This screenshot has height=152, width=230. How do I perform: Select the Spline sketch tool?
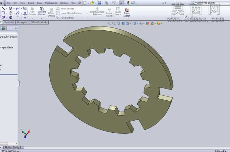click(18, 8)
